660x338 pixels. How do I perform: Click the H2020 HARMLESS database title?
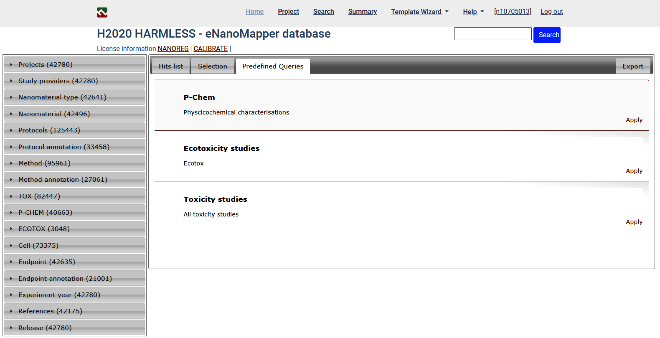point(213,34)
